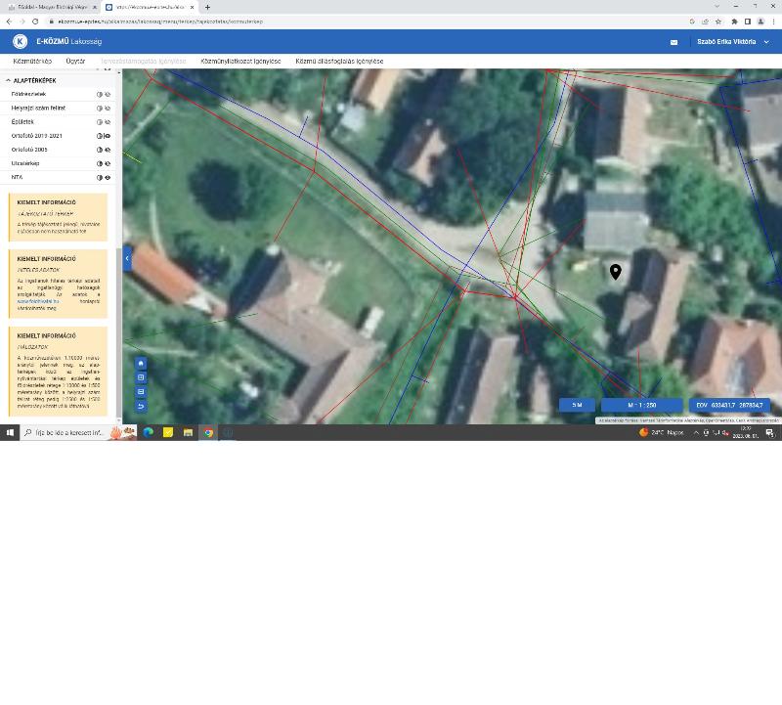This screenshot has width=782, height=705.
Task: Click the E-KÖZMŰ logo icon
Action: 20,41
